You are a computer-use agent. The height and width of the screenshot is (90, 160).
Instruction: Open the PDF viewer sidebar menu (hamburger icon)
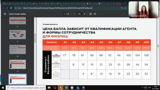(5, 14)
